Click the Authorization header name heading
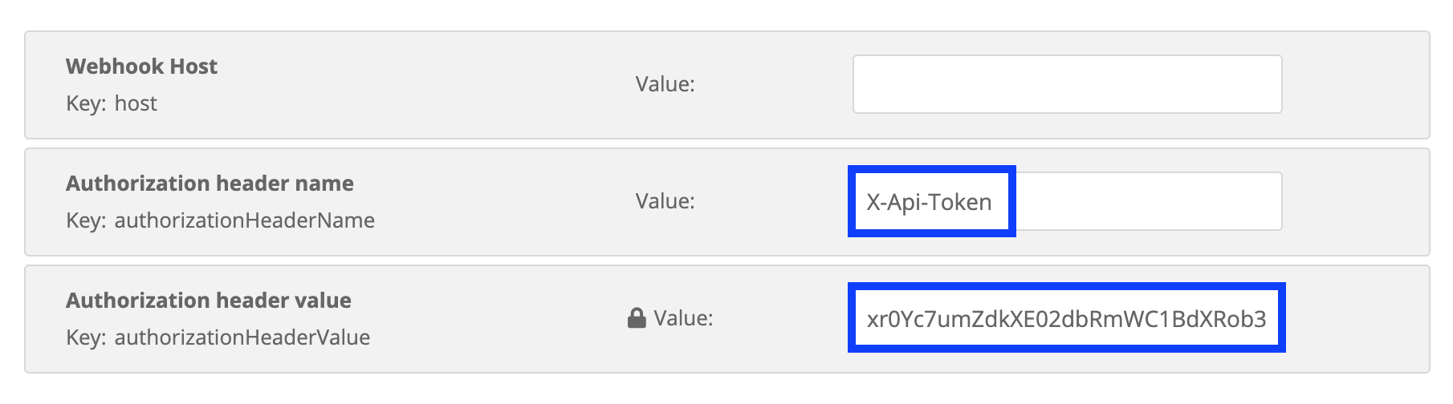Viewport: 1453px width, 404px height. coord(210,183)
